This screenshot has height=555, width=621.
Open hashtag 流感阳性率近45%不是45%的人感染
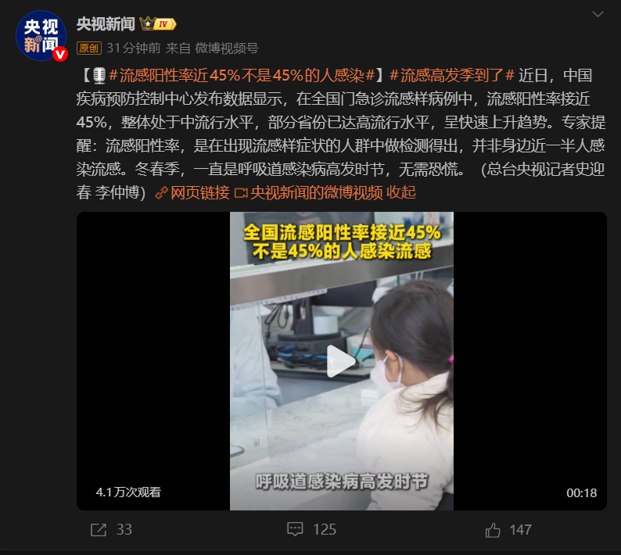point(242,75)
